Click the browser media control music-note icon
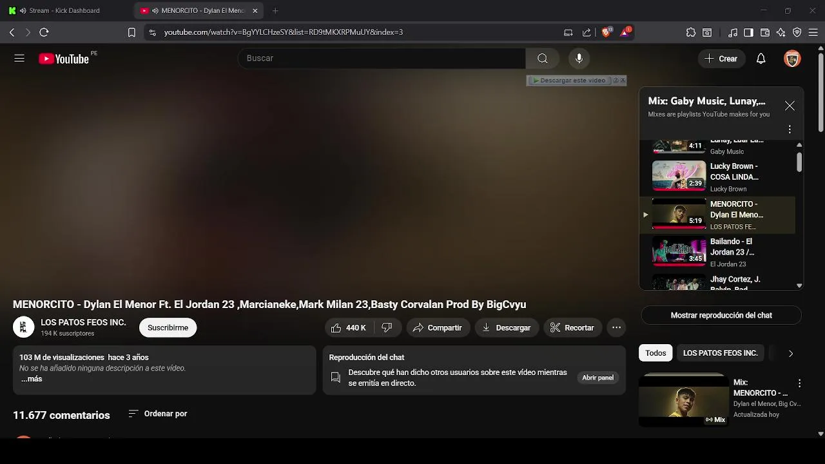The height and width of the screenshot is (464, 825). [x=733, y=32]
